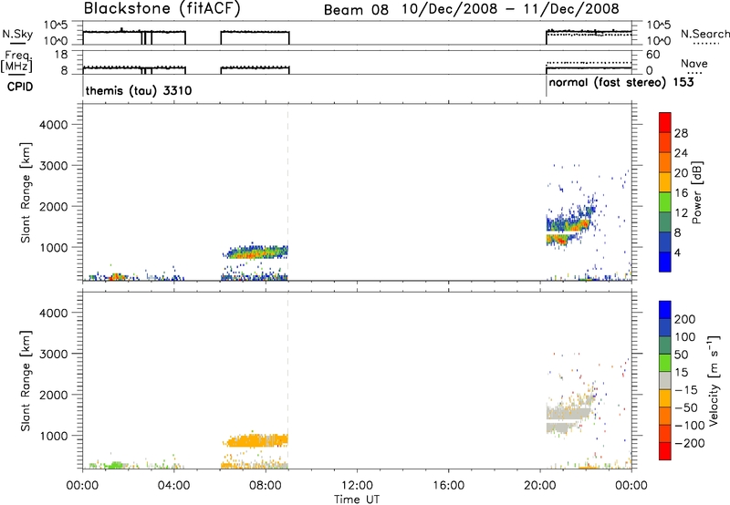
Task: Click the "Velocity [m s⁻¹]" colorbar title
Action: [714, 380]
